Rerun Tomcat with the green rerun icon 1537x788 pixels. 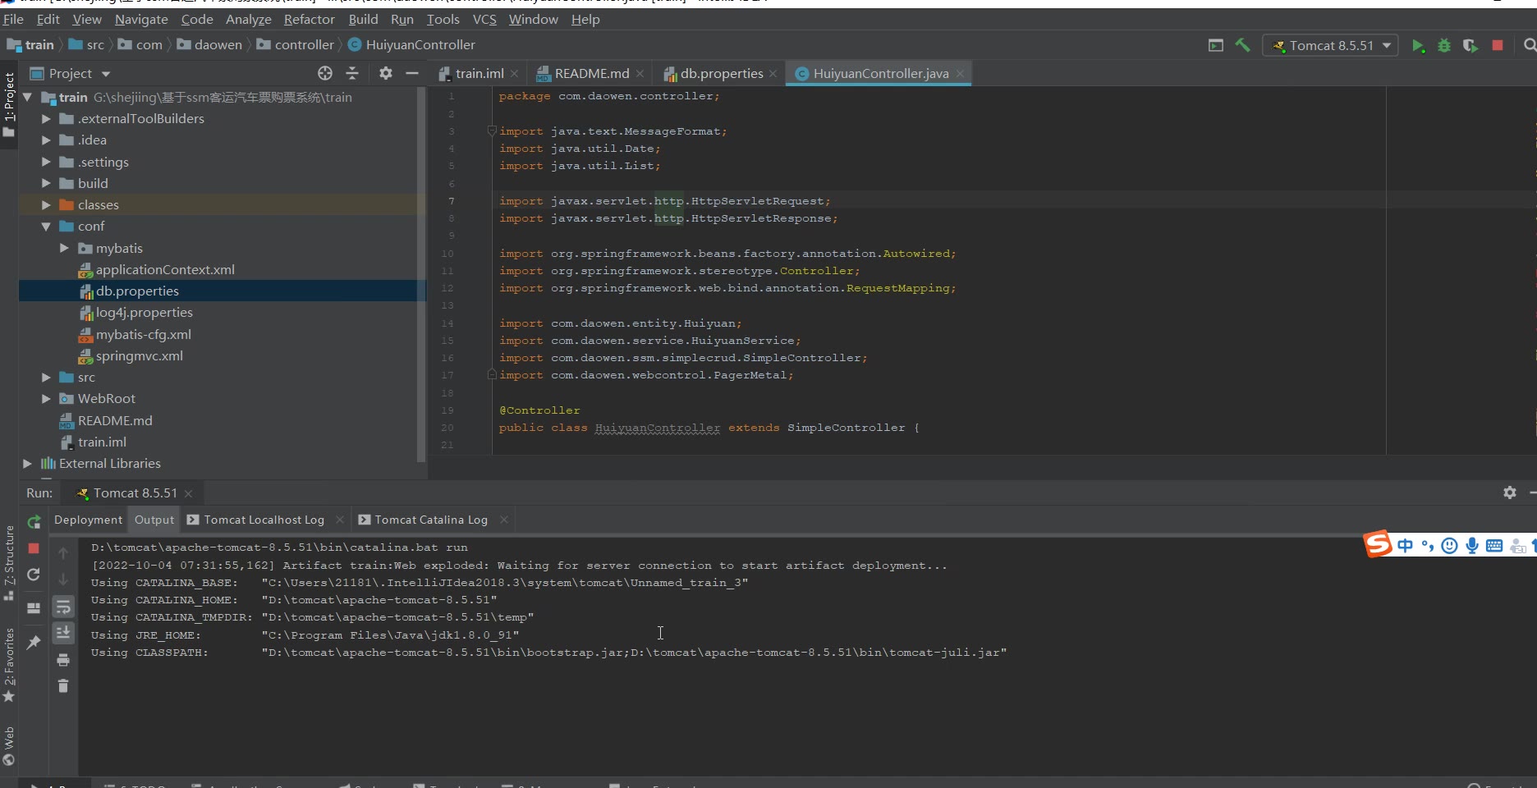34,522
